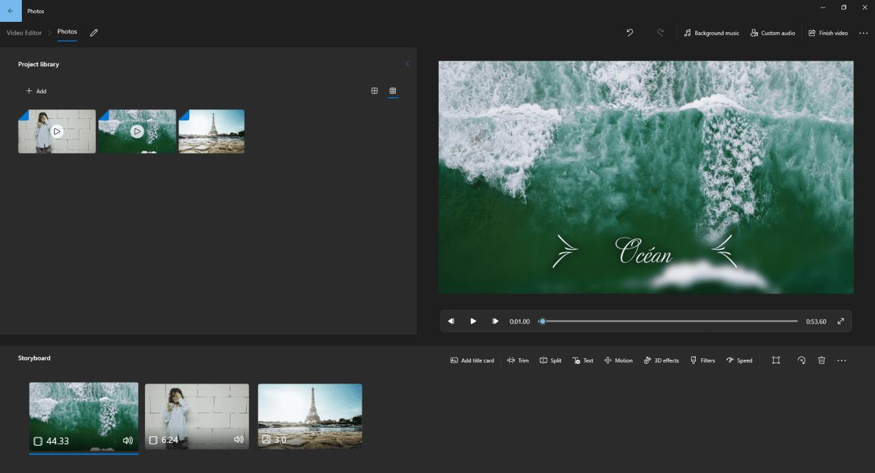The height and width of the screenshot is (473, 875).
Task: Mute audio of the 6.24 woman clip
Action: tap(239, 440)
